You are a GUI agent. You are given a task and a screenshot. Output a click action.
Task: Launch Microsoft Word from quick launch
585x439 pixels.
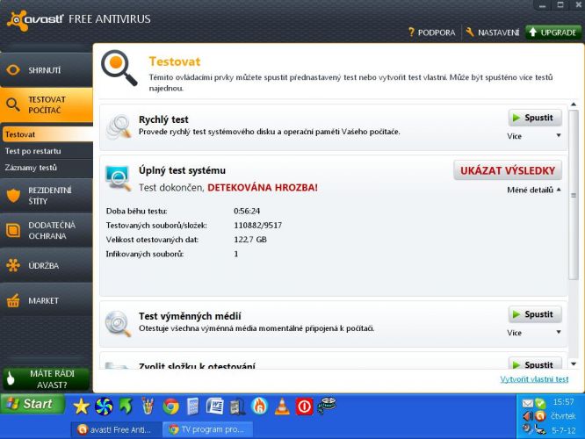(215, 407)
